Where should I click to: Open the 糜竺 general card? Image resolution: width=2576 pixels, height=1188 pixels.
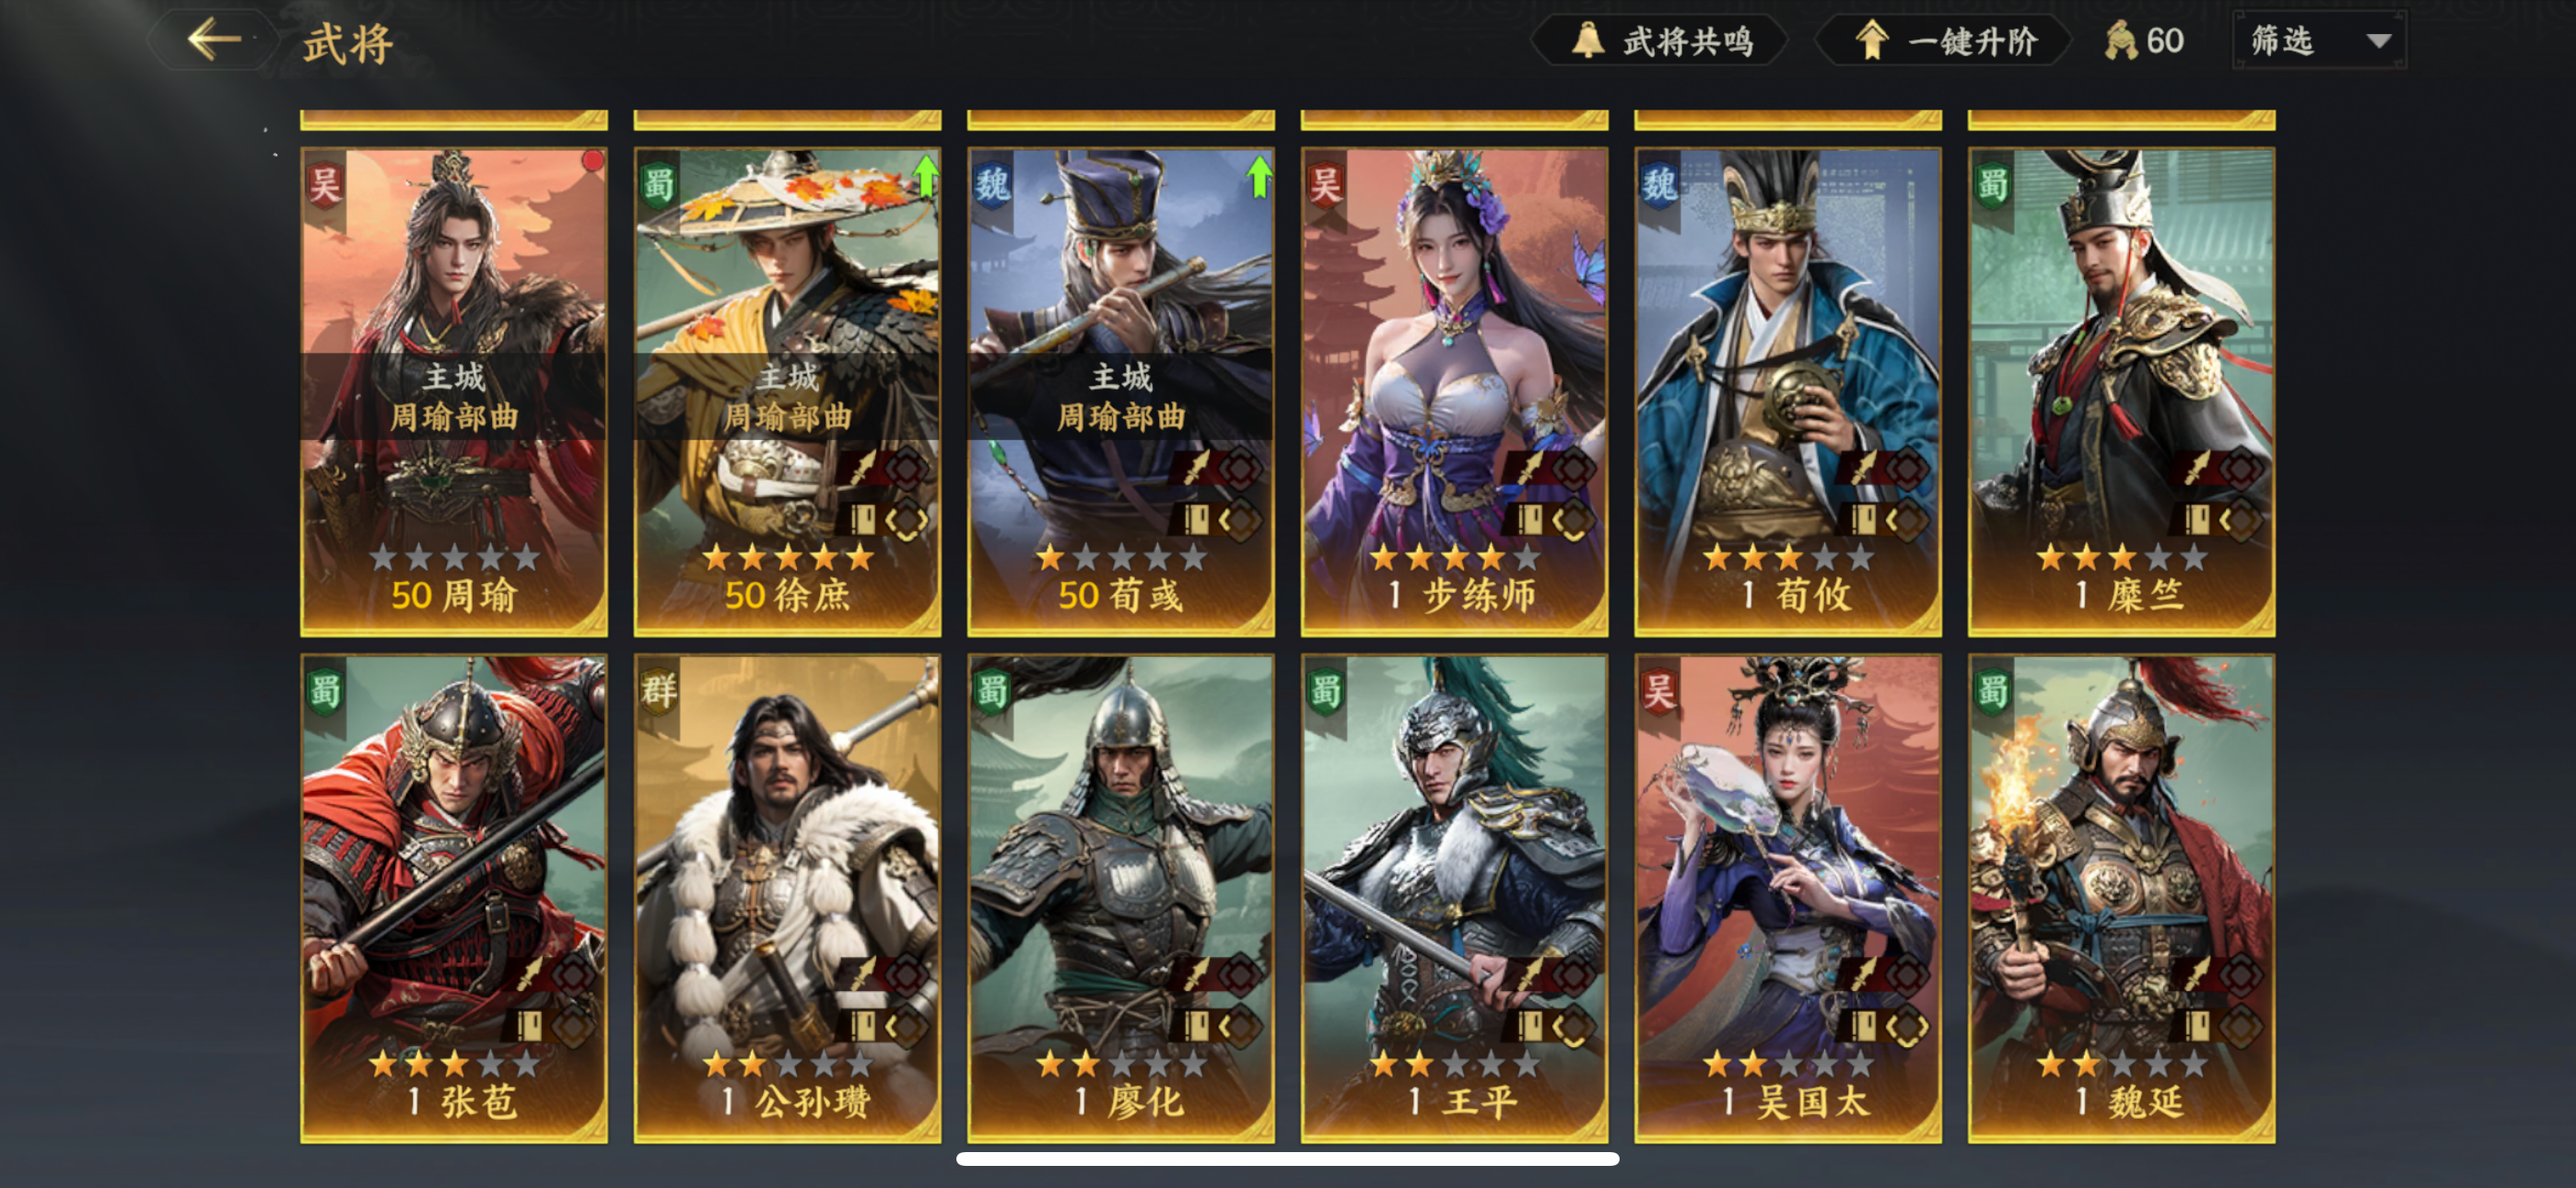coord(2121,392)
